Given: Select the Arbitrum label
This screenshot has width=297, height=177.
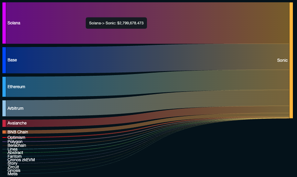Looking at the screenshot, I should 15,108.
